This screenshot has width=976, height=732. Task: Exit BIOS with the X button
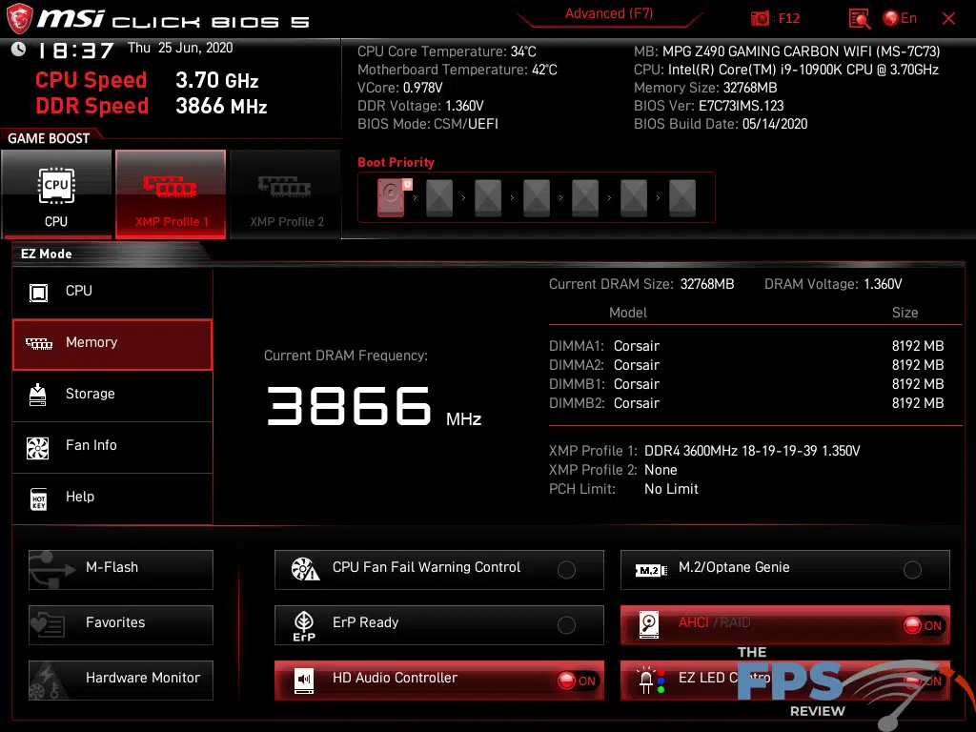tap(948, 19)
